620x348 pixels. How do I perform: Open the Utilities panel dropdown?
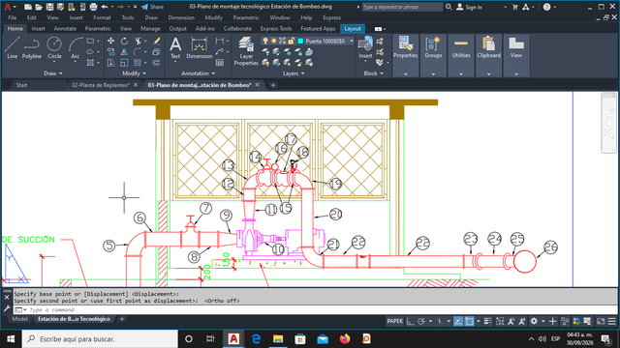(x=461, y=73)
